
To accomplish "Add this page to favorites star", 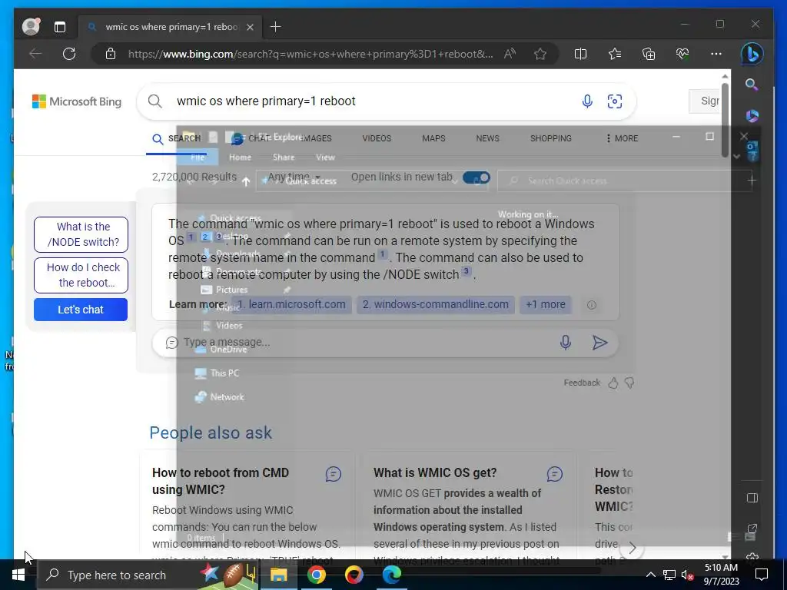I will pyautogui.click(x=540, y=54).
